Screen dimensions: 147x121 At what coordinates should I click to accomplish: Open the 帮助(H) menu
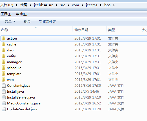(x=22, y=14)
